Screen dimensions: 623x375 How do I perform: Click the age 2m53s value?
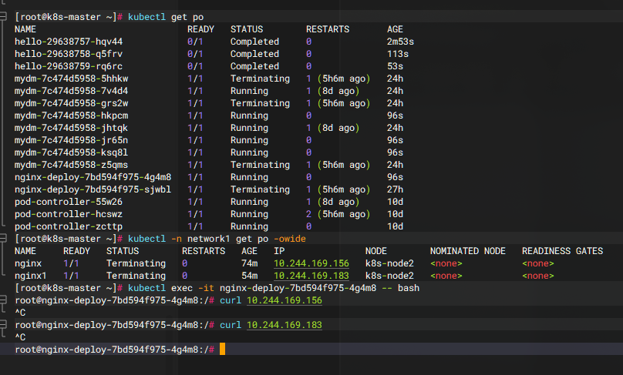pos(400,42)
